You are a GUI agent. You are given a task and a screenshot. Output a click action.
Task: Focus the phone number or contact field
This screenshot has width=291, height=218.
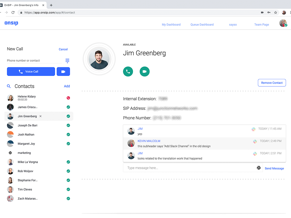click(x=34, y=61)
